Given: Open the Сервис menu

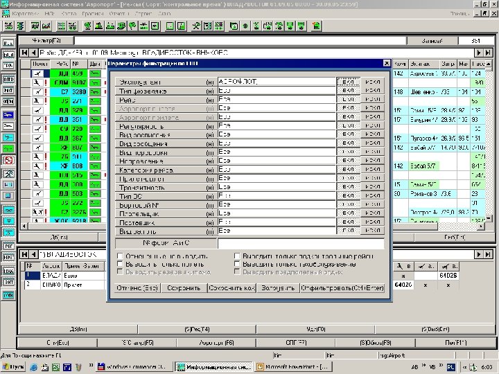Looking at the screenshot, I should 143,14.
